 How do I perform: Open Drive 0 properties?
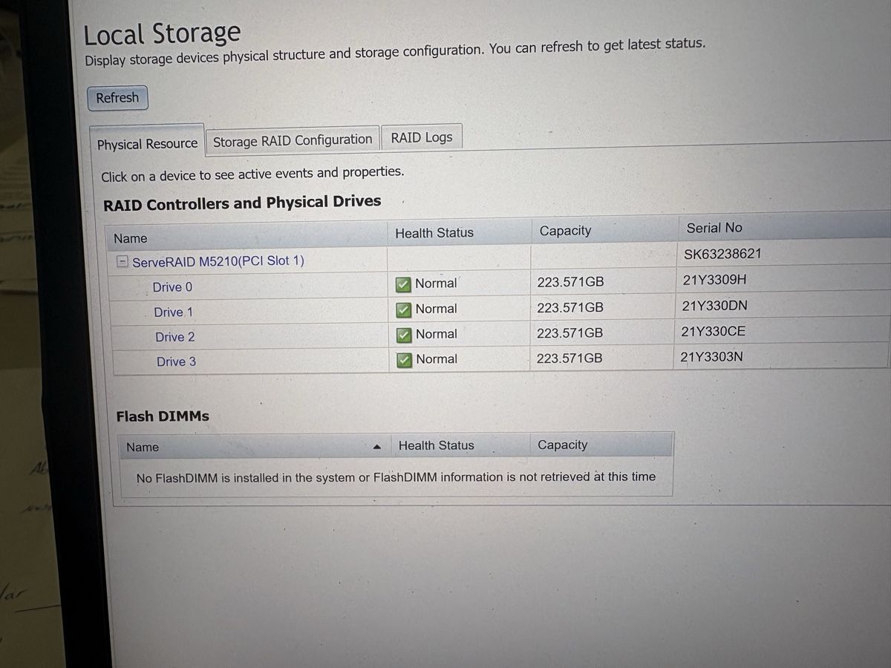click(x=172, y=287)
